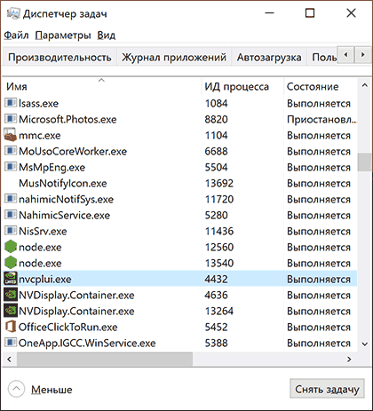Click the NisSrv.exe icon

11,231
